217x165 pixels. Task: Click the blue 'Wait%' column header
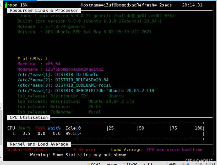coord(54,128)
